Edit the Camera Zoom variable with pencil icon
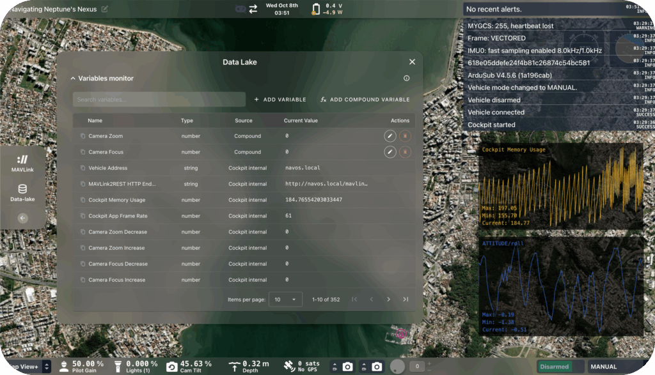This screenshot has height=375, width=655. click(390, 135)
